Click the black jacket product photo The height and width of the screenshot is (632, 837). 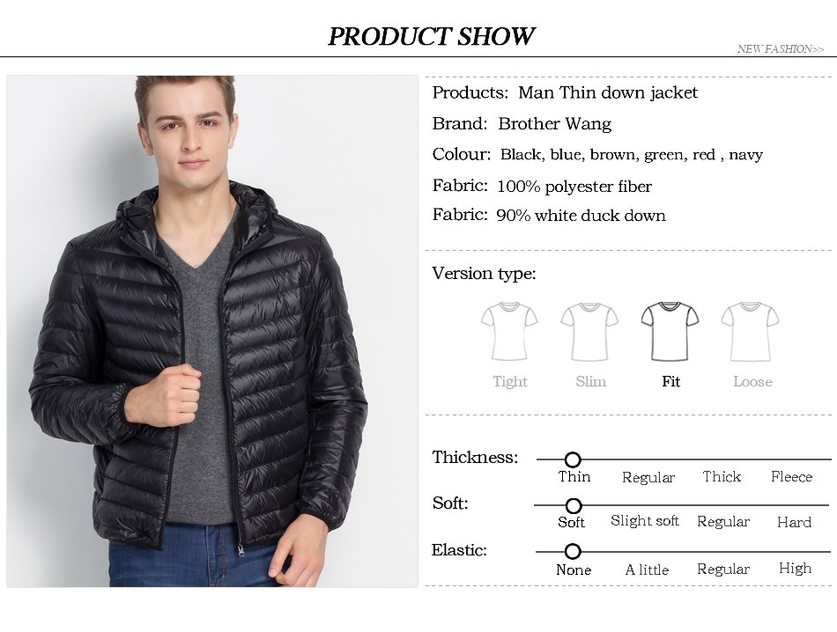coord(212,331)
